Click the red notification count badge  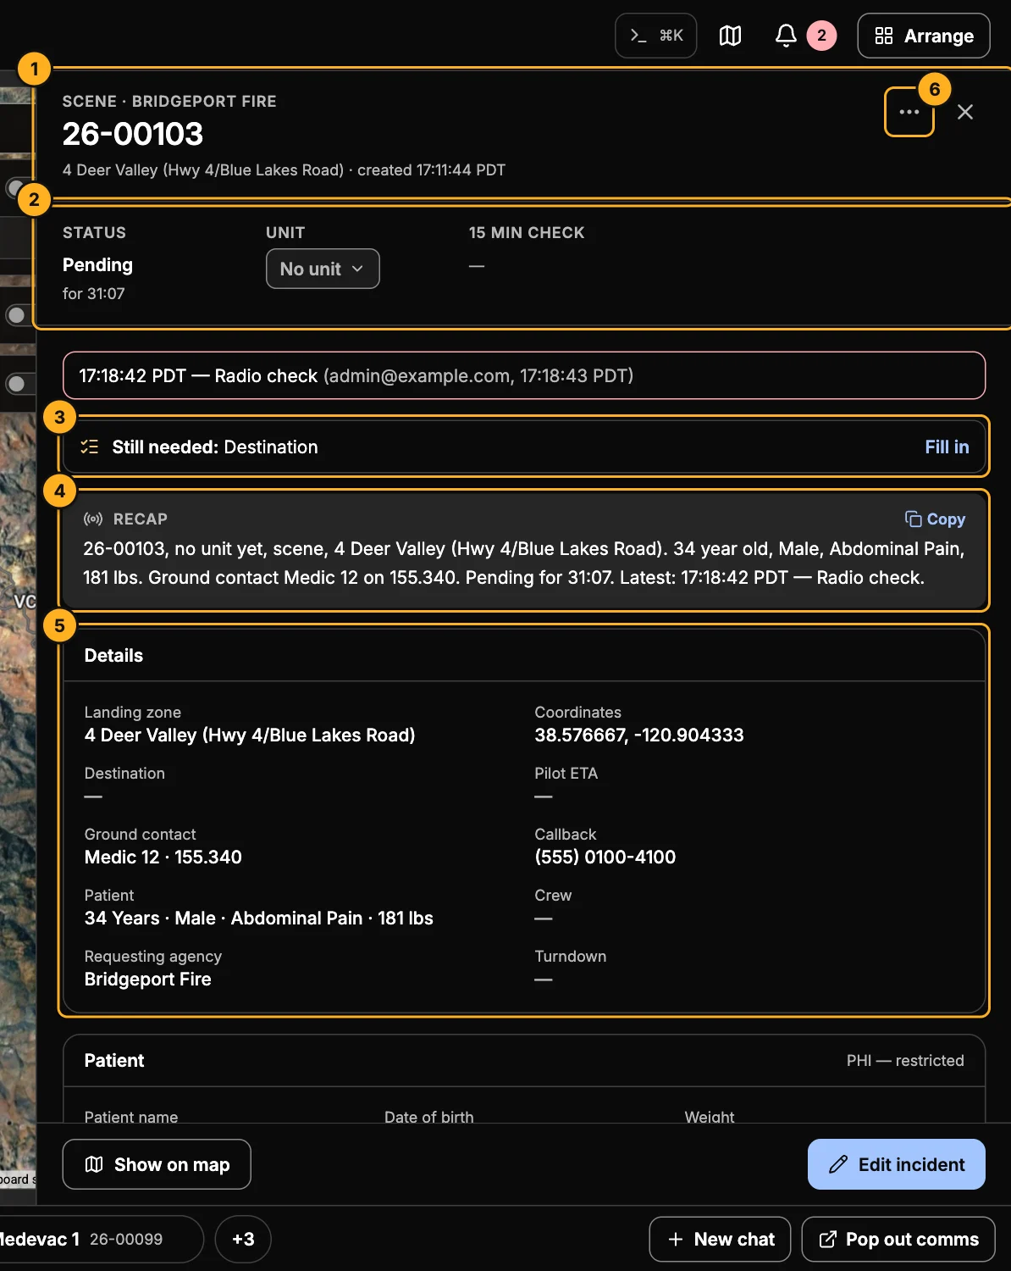coord(821,36)
